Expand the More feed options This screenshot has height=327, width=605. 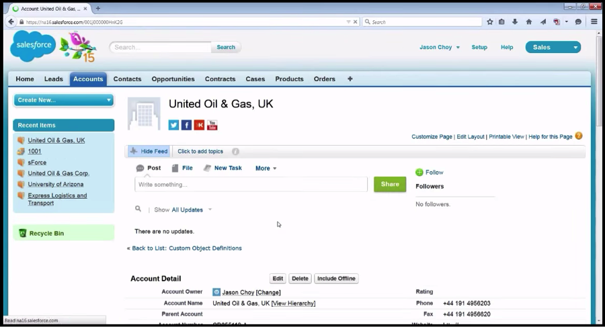pyautogui.click(x=266, y=168)
